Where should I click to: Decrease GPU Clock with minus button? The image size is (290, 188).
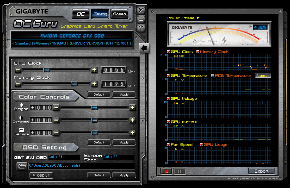[x=18, y=70]
